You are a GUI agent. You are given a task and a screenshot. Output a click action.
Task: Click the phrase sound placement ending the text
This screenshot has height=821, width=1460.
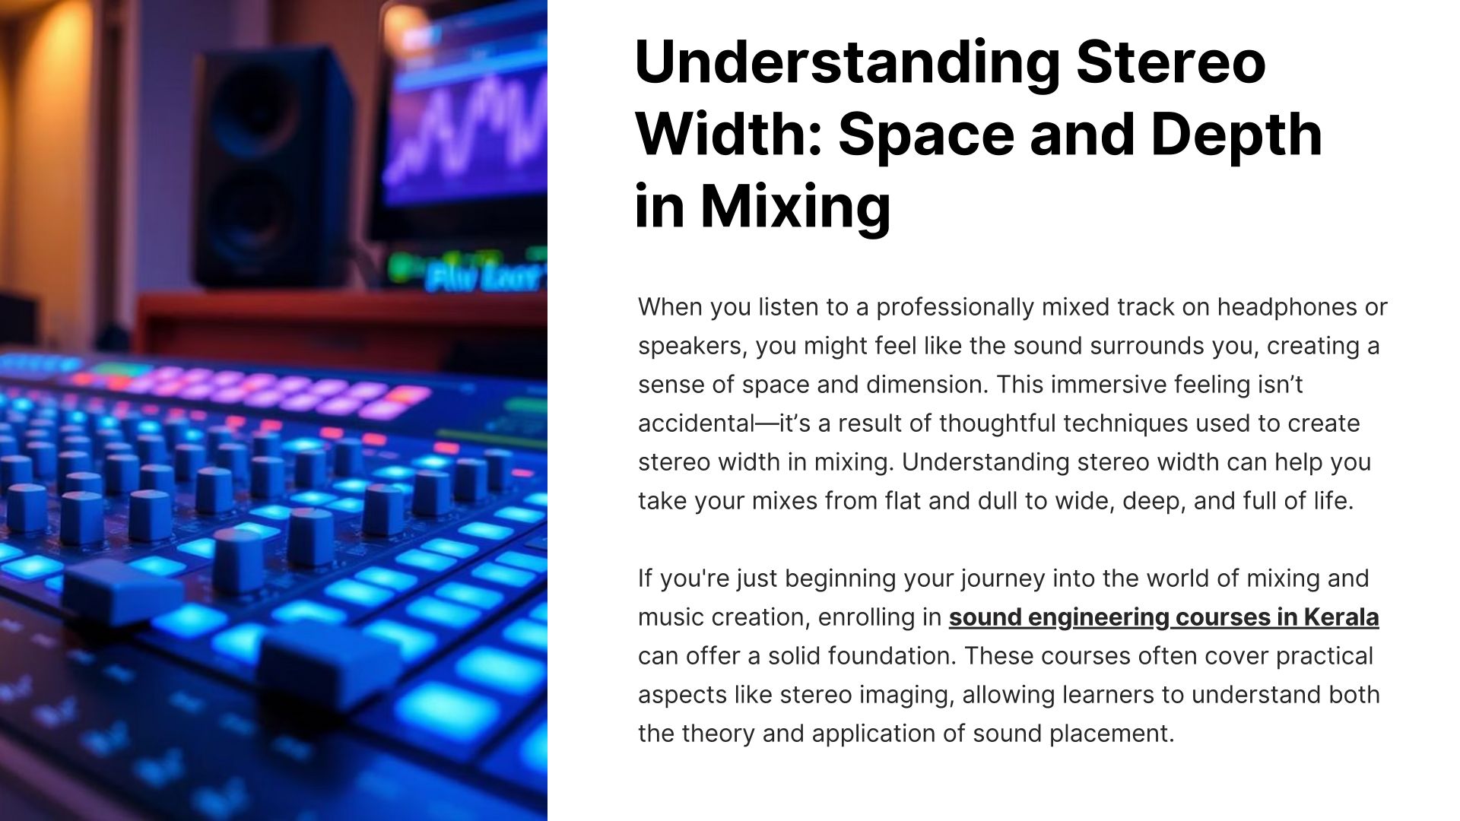pos(1073,734)
